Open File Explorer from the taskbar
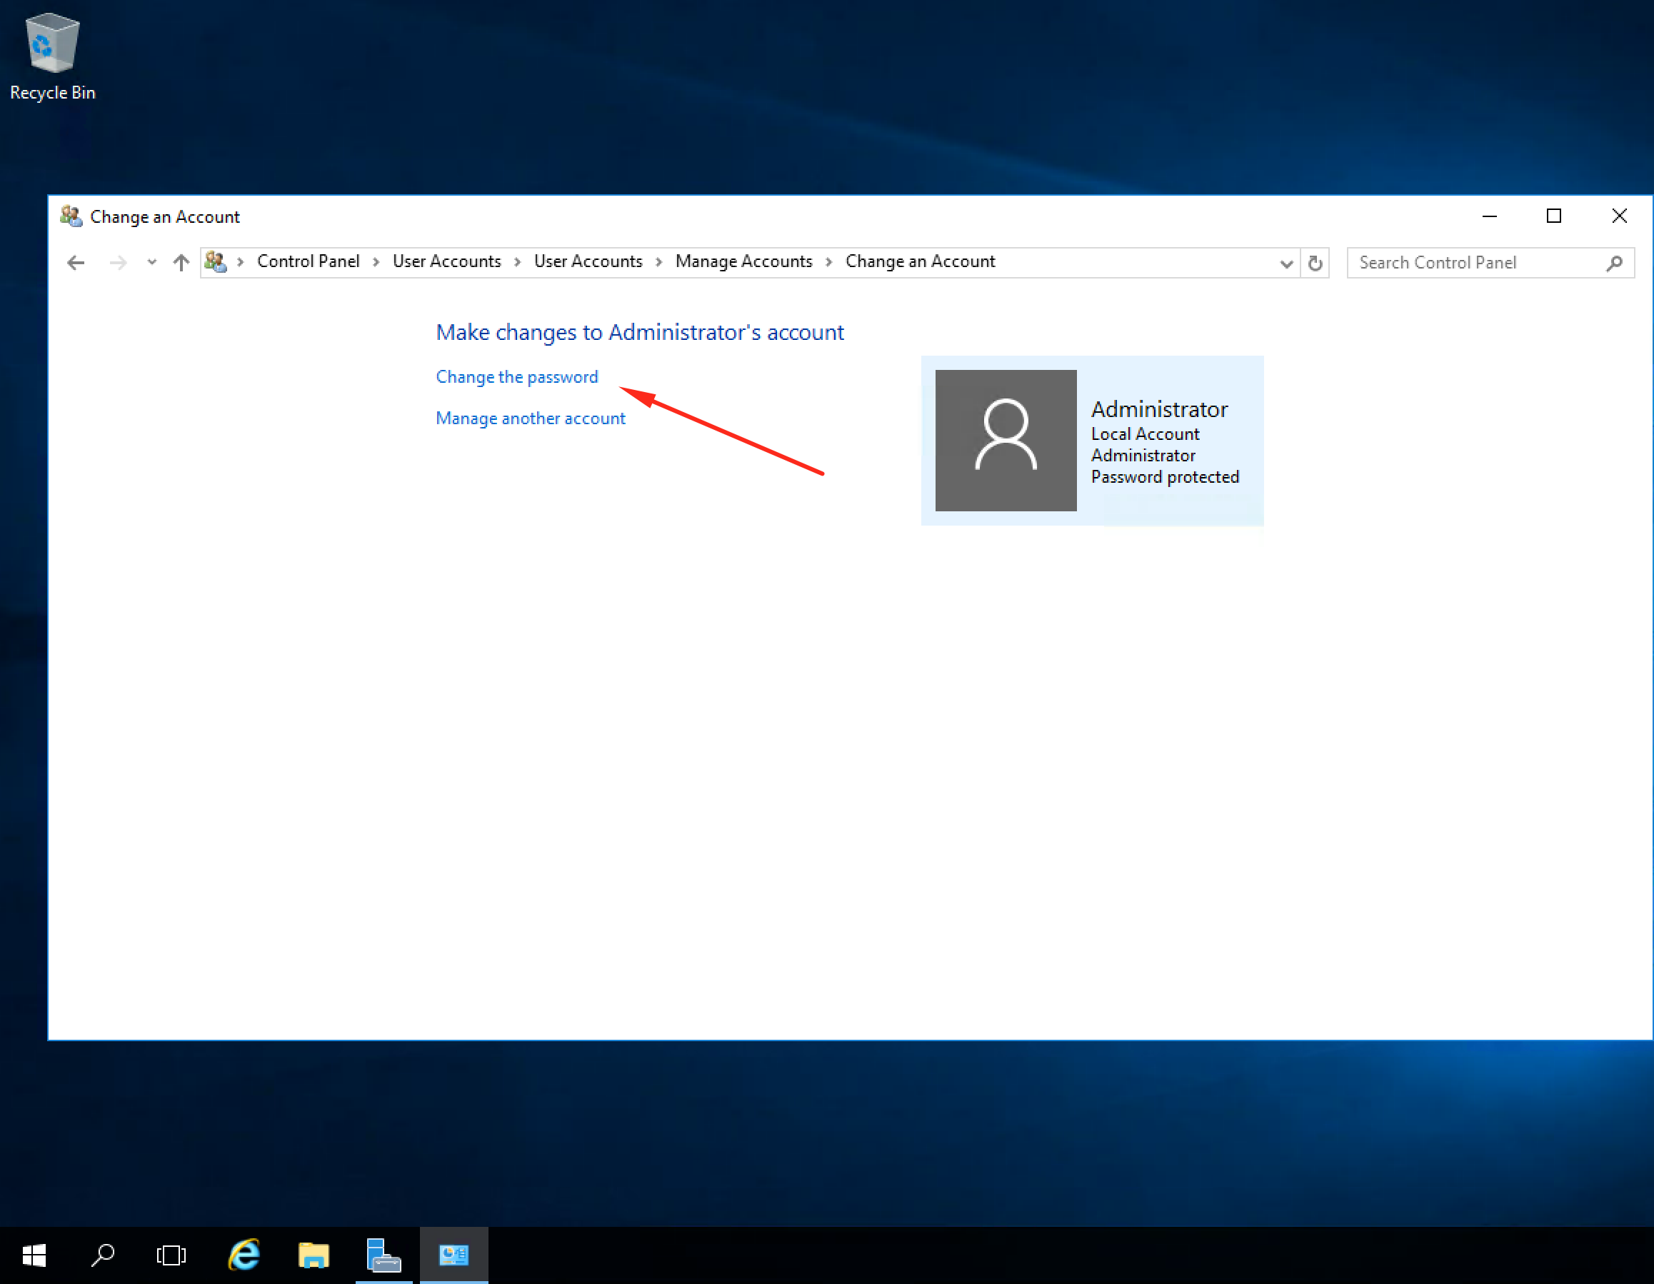1654x1284 pixels. (314, 1255)
